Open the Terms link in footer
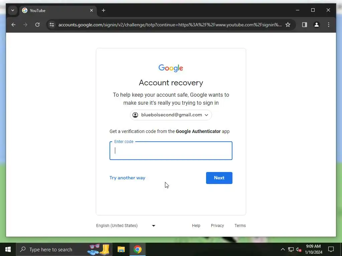 (240, 226)
